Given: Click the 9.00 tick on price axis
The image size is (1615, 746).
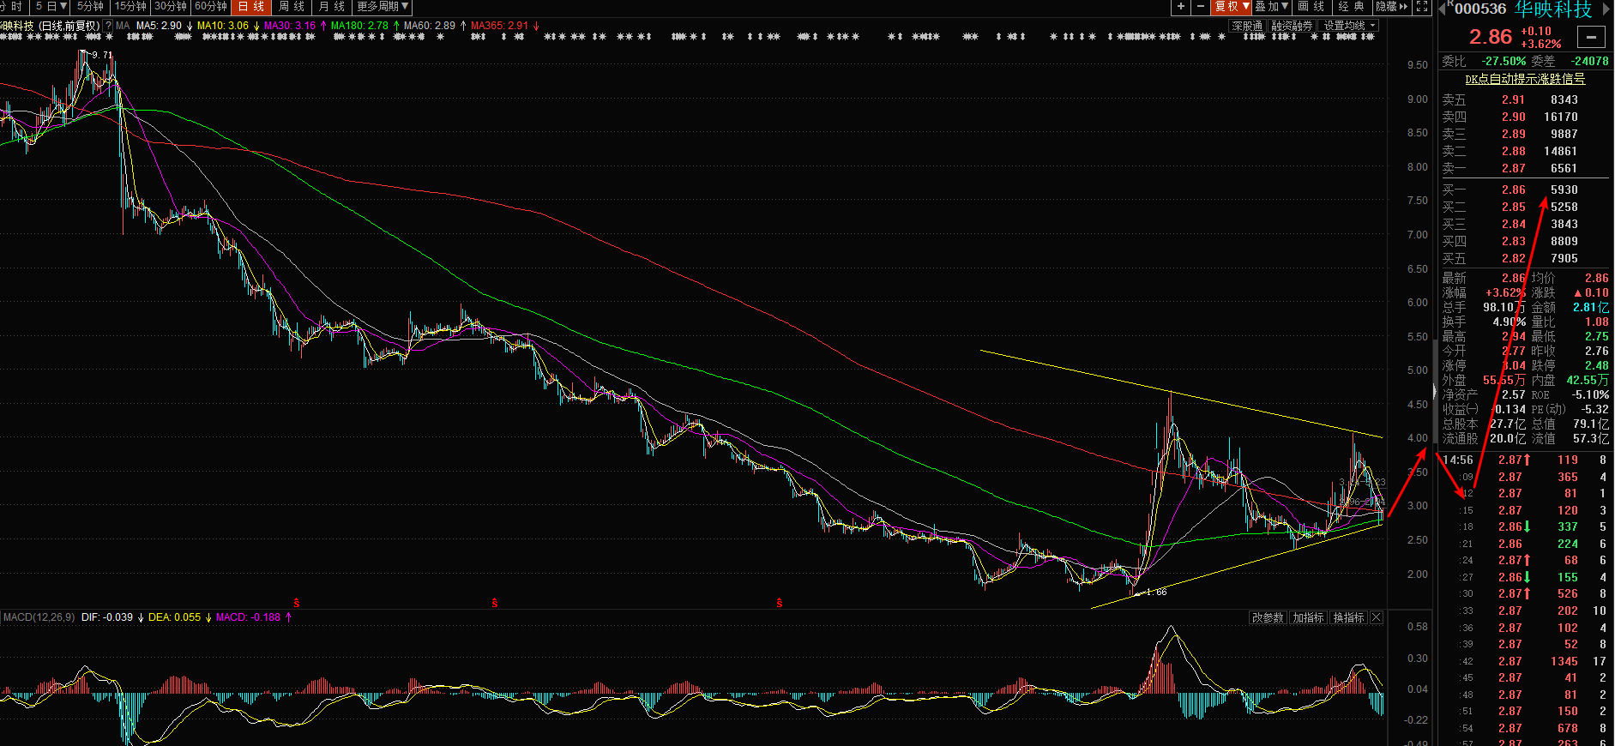Looking at the screenshot, I should pyautogui.click(x=1418, y=99).
